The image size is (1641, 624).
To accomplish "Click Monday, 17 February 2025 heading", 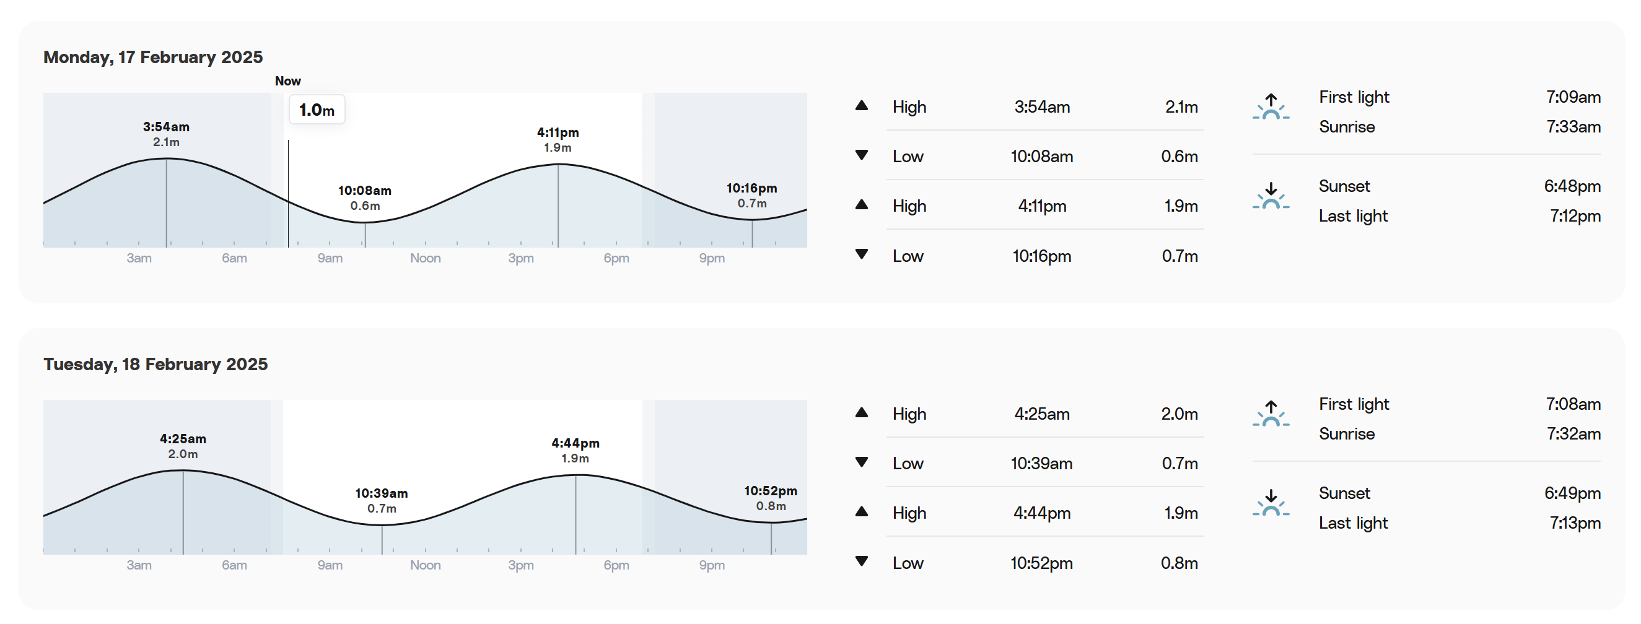I will coord(153,58).
